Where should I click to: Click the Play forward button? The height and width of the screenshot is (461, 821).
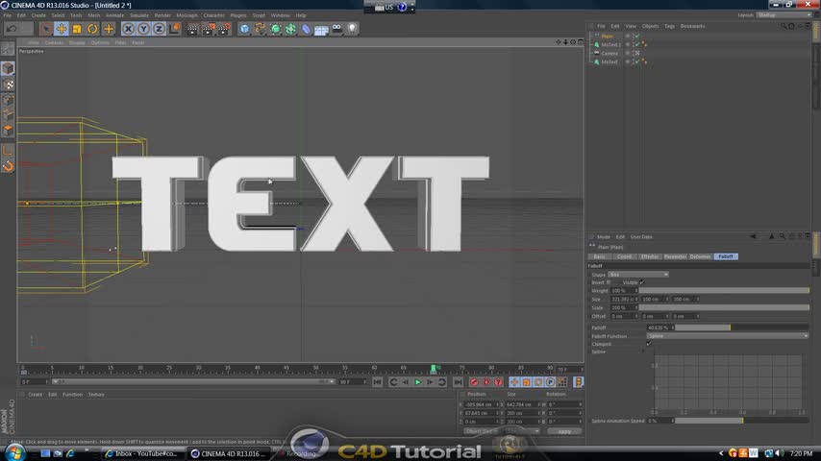(417, 382)
